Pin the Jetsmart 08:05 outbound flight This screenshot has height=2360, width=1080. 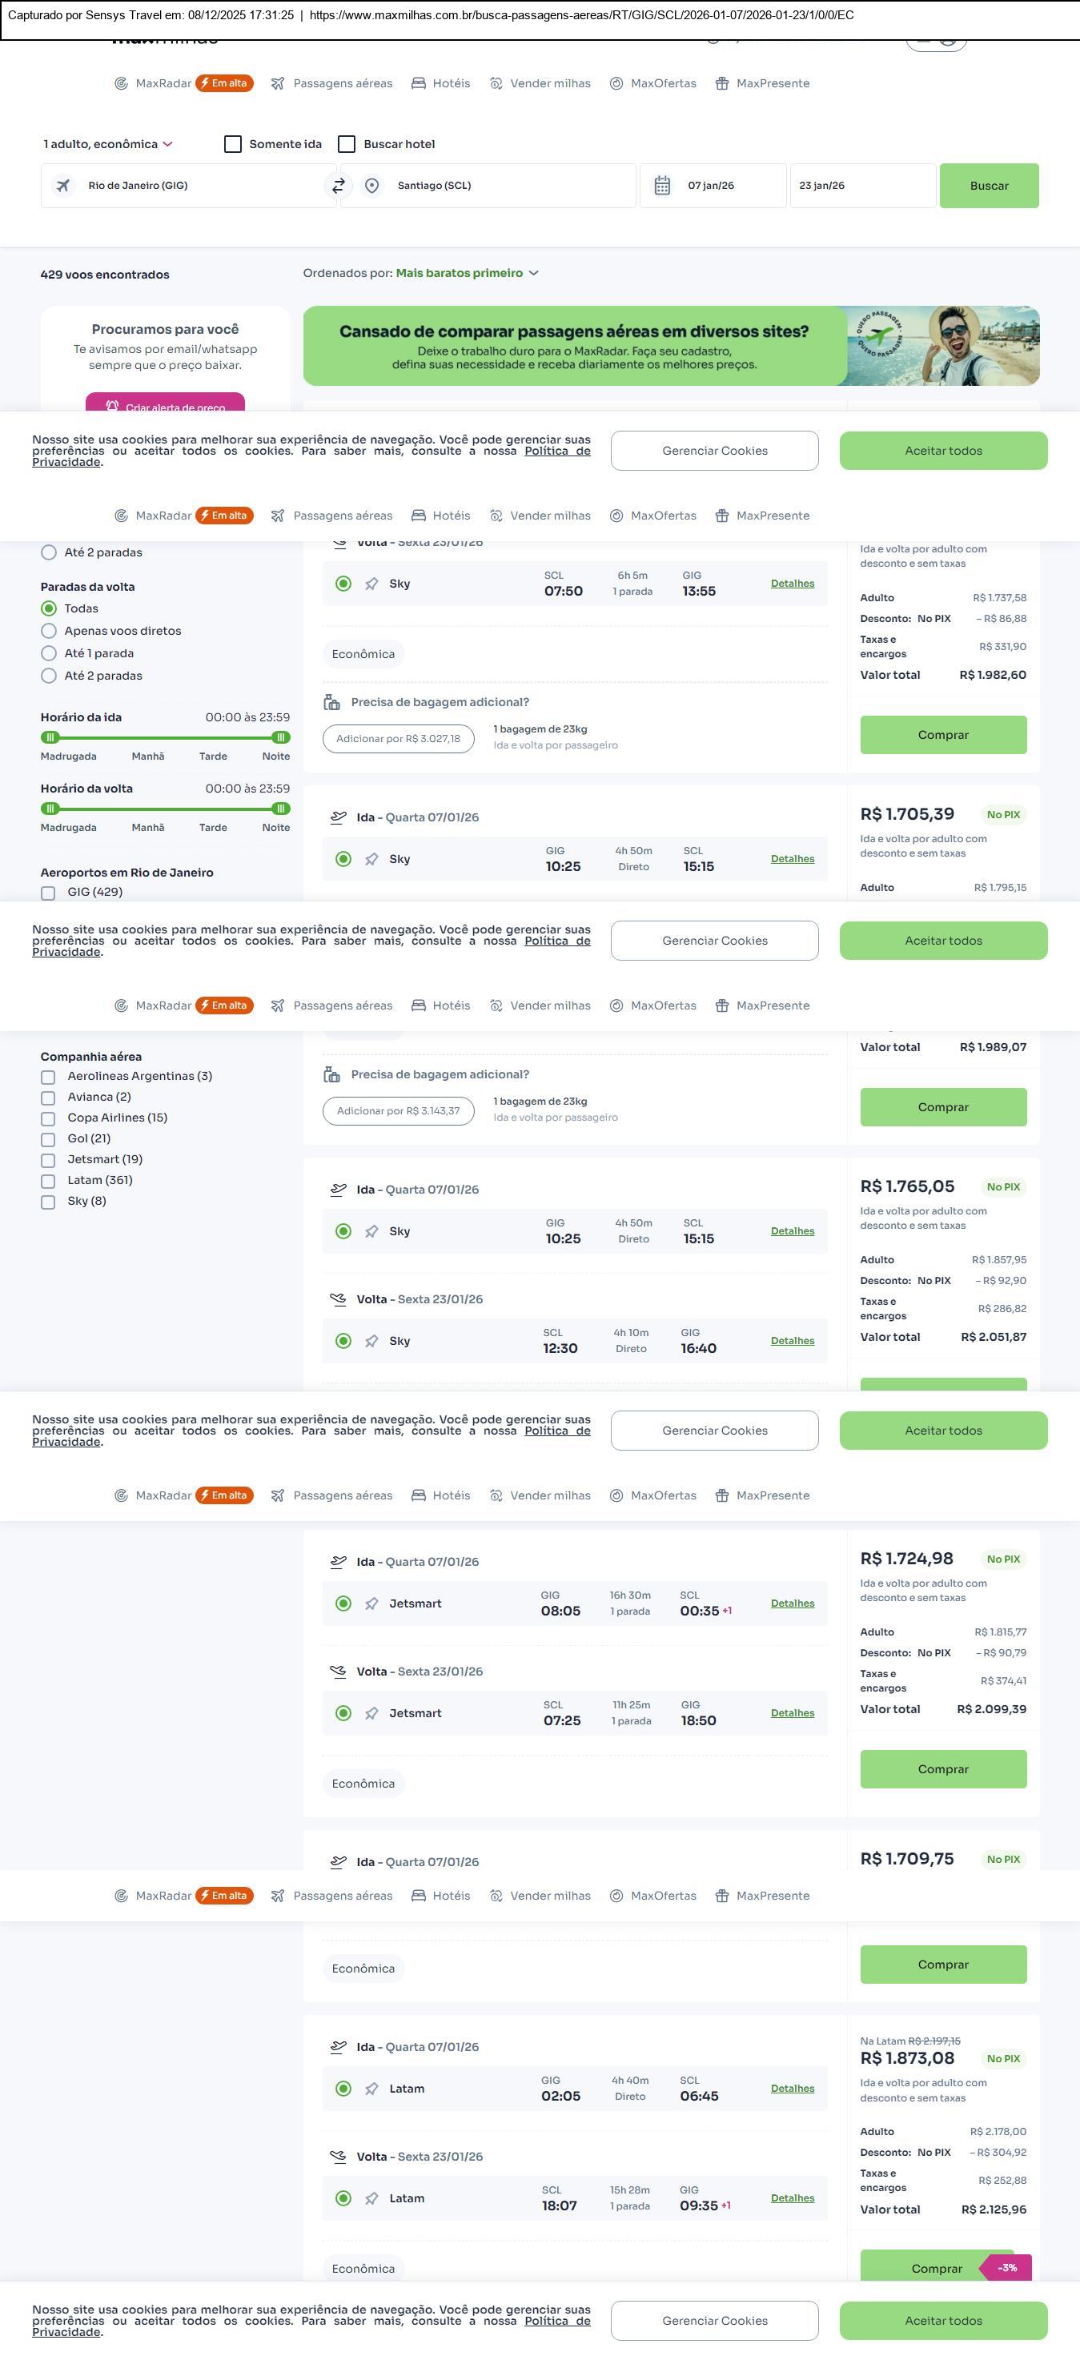coord(372,1603)
